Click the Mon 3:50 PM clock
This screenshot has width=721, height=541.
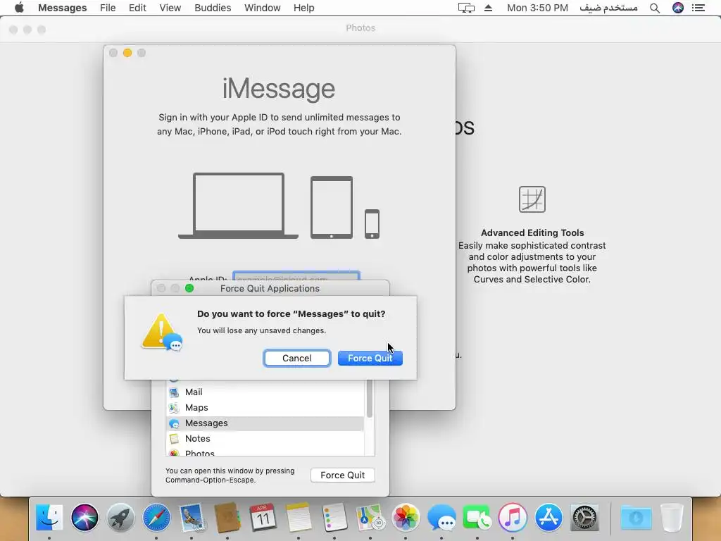537,8
